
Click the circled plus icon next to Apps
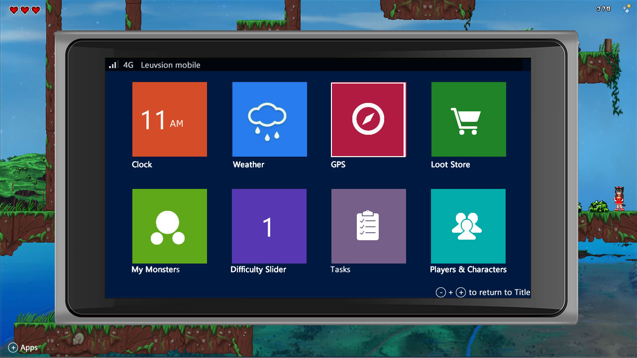(13, 348)
